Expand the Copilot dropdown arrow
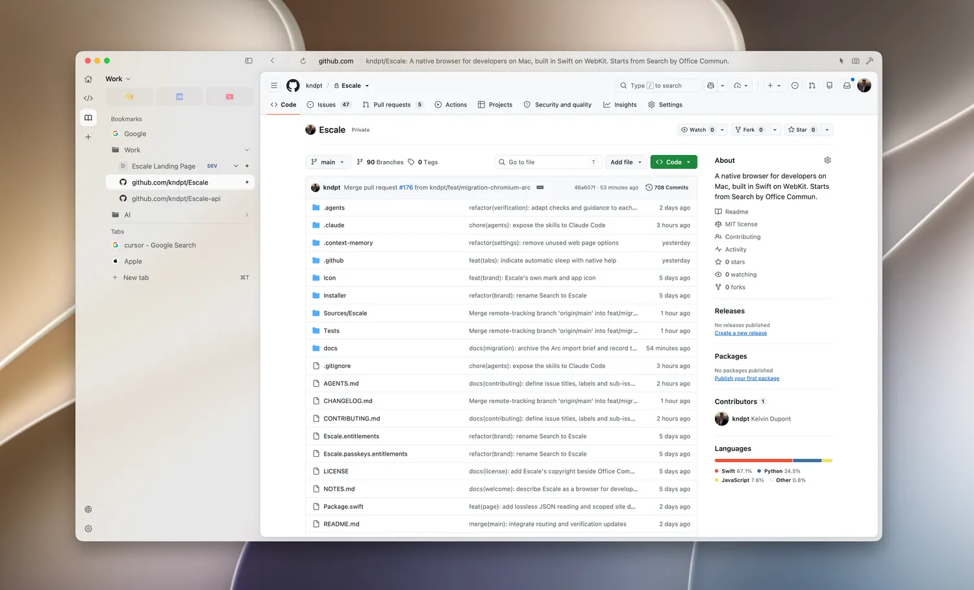This screenshot has height=590, width=974. [723, 86]
